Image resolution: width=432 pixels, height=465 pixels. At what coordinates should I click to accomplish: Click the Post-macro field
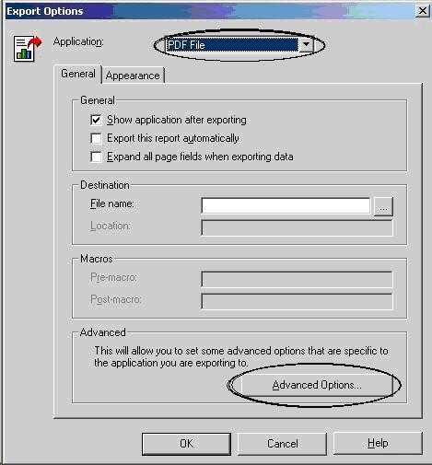297,301
